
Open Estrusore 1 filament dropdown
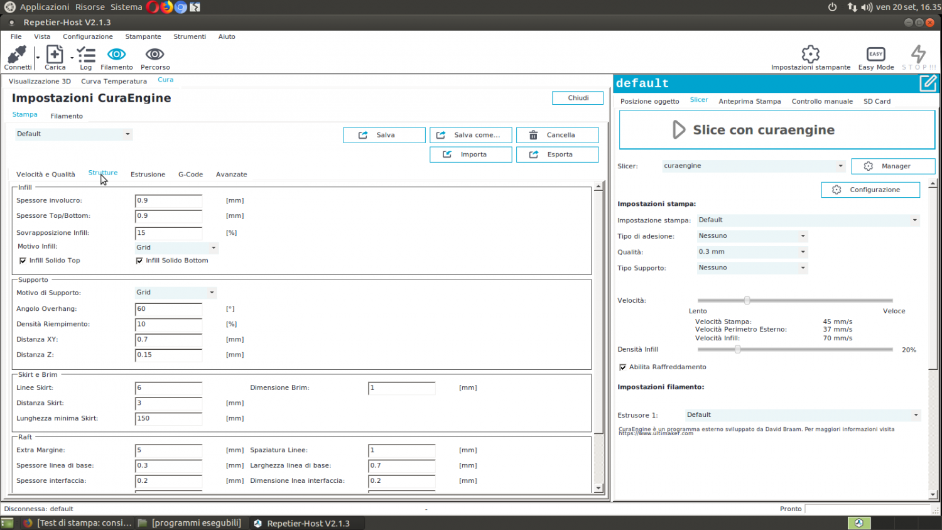pos(803,415)
